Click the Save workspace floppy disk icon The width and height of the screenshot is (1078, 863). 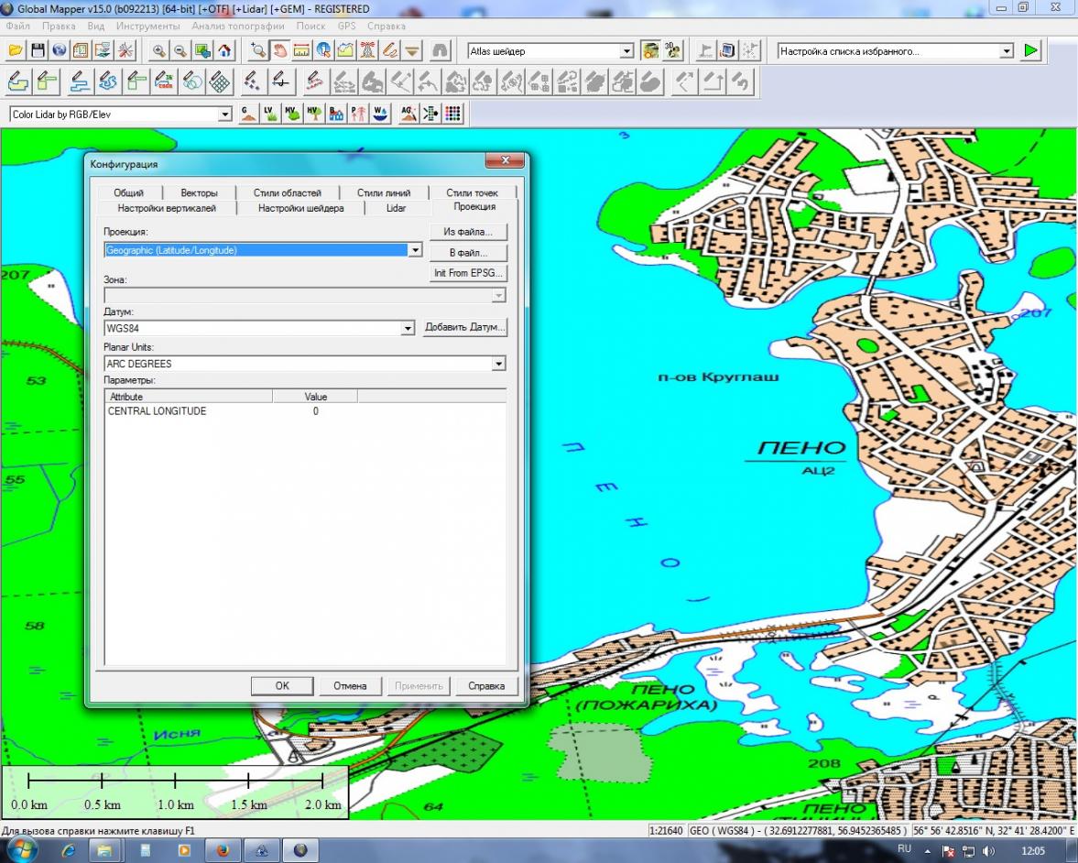click(38, 50)
